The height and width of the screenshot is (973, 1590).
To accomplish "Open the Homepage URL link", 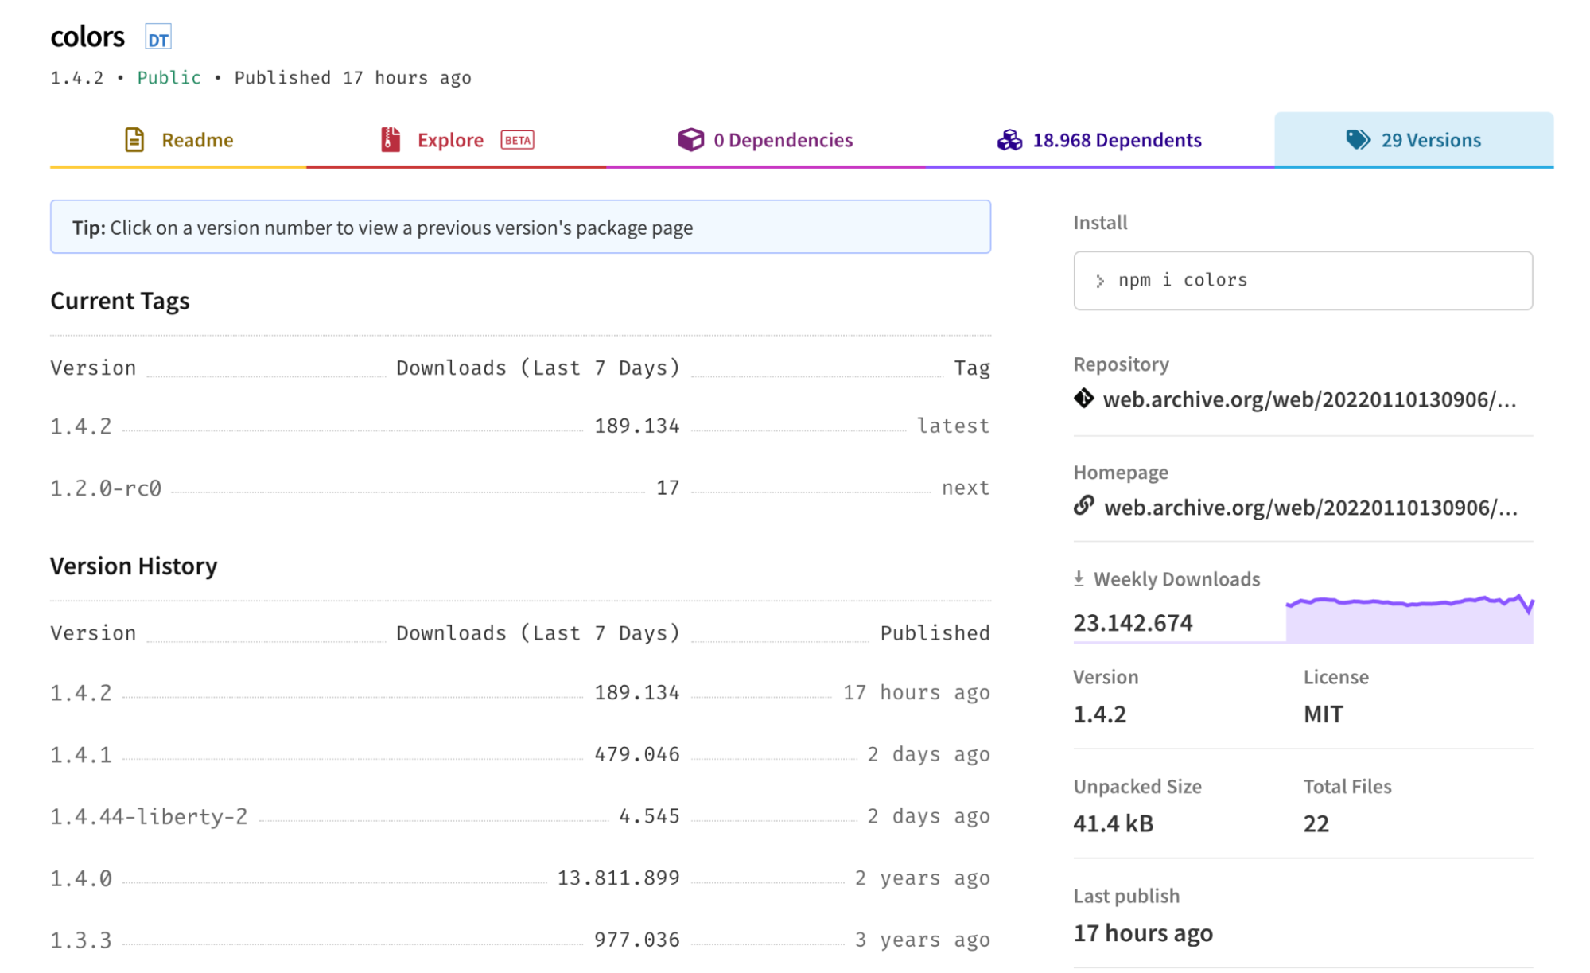I will (1312, 507).
